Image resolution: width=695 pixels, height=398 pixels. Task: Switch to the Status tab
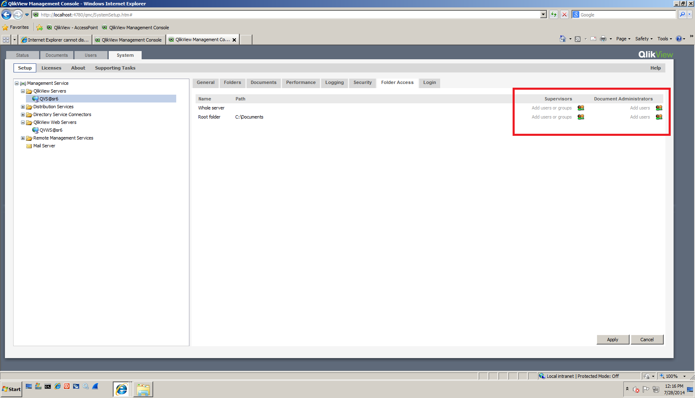(23, 55)
